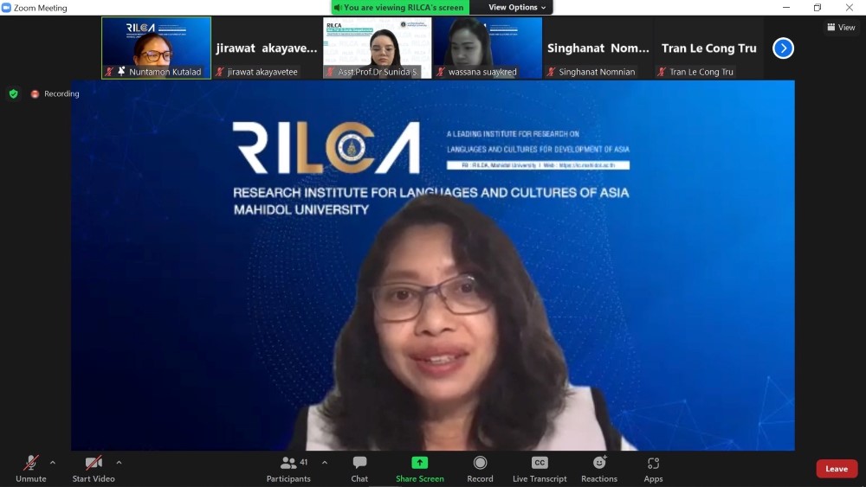This screenshot has height=487, width=866.
Task: Click muted mic icon beside Singhanat Nomnian
Action: pos(551,72)
